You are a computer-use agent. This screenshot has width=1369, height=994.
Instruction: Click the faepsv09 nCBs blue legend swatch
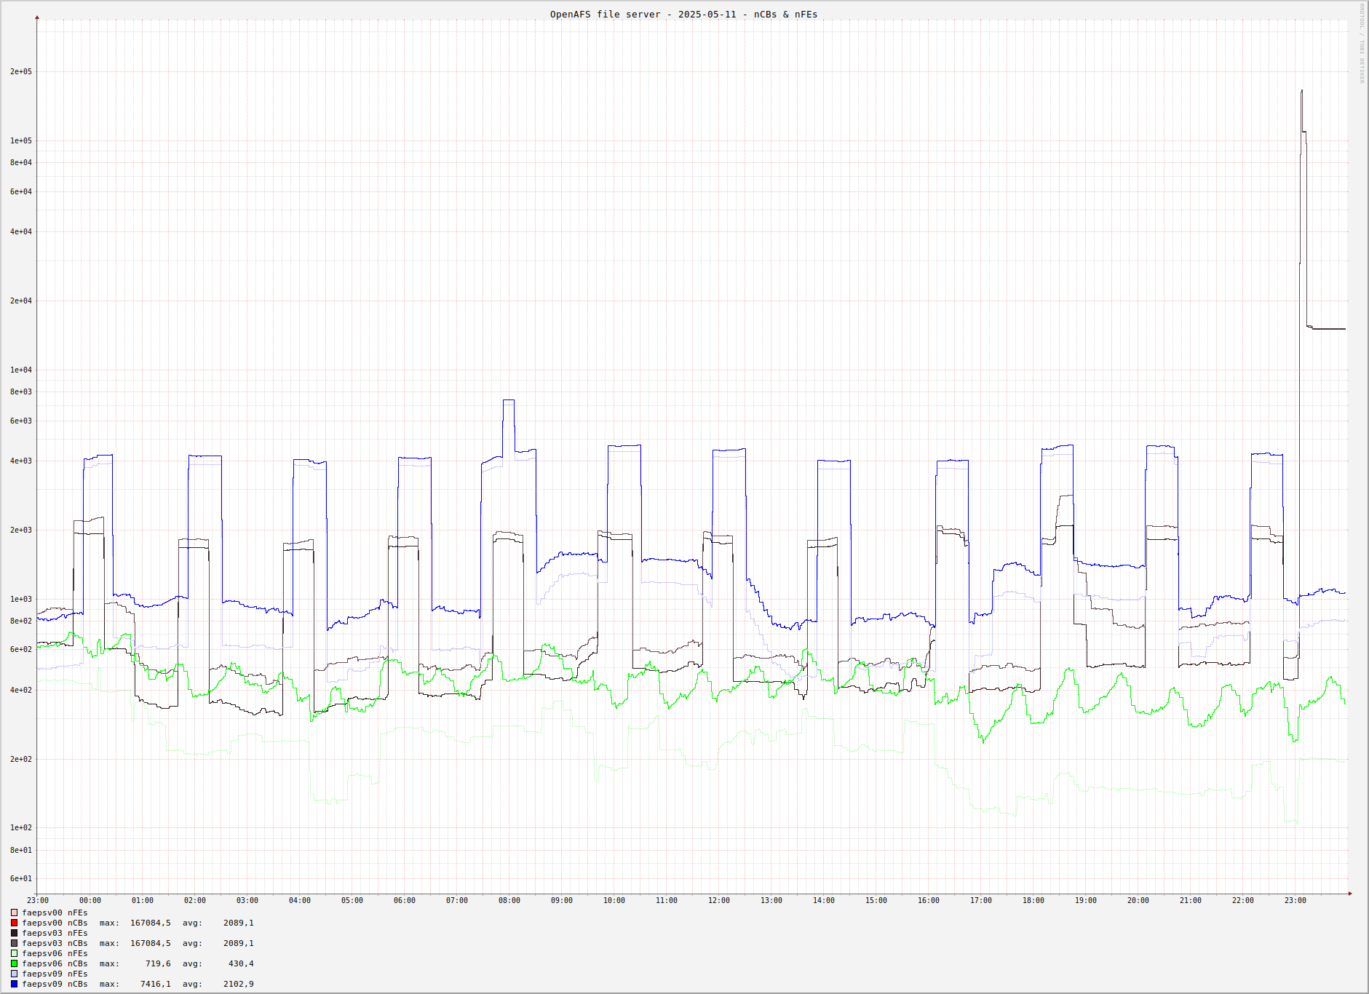[x=14, y=984]
